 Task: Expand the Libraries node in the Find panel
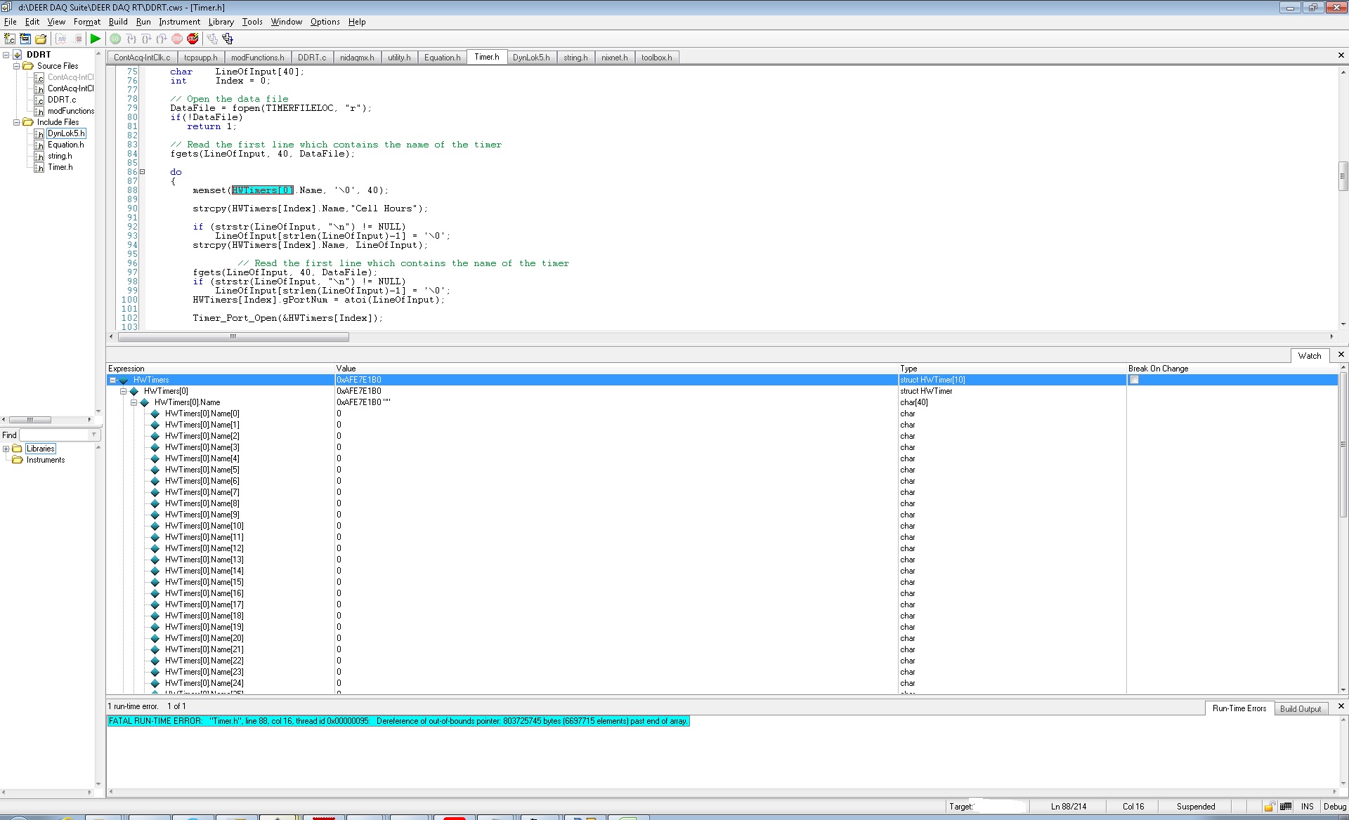pyautogui.click(x=6, y=448)
